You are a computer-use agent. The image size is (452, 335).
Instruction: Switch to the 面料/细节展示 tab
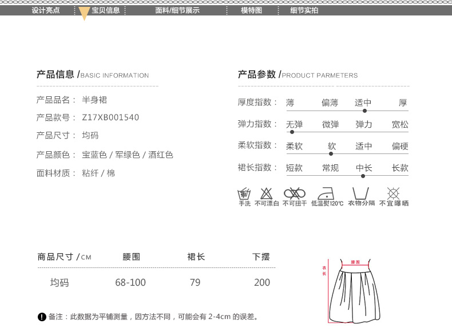[x=177, y=10]
